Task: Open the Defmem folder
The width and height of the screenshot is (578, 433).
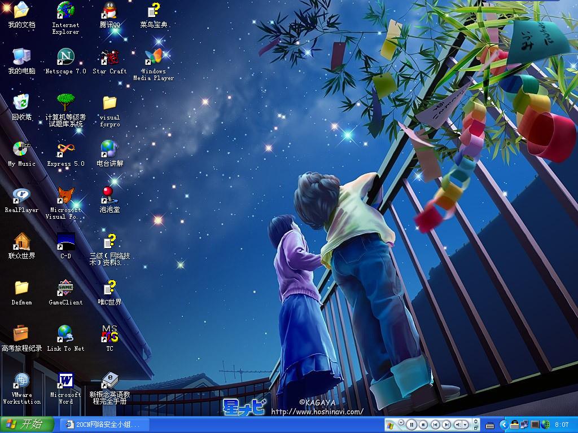Action: (21, 293)
